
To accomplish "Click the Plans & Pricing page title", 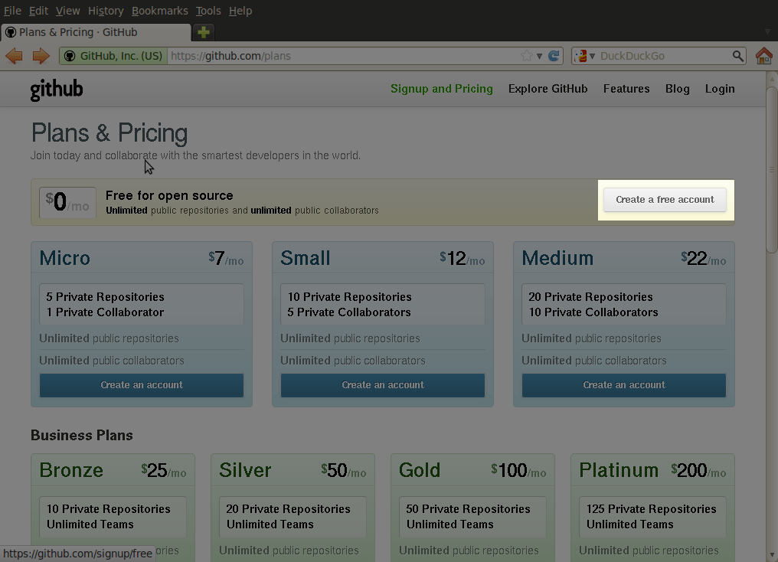I will point(110,133).
